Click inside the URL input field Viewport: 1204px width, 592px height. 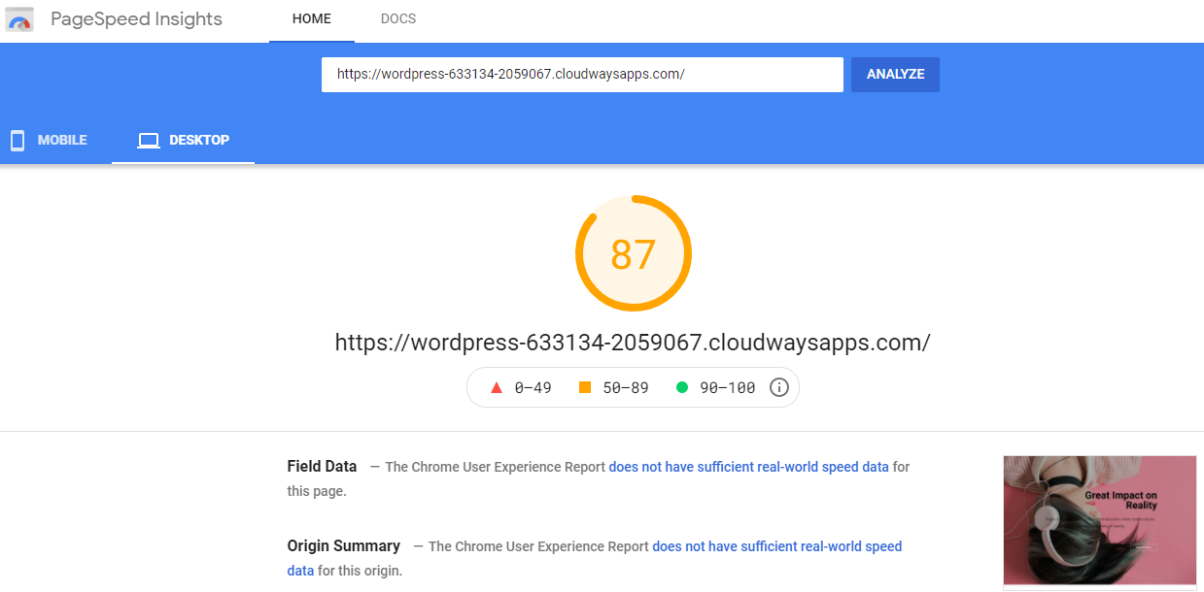click(x=581, y=74)
